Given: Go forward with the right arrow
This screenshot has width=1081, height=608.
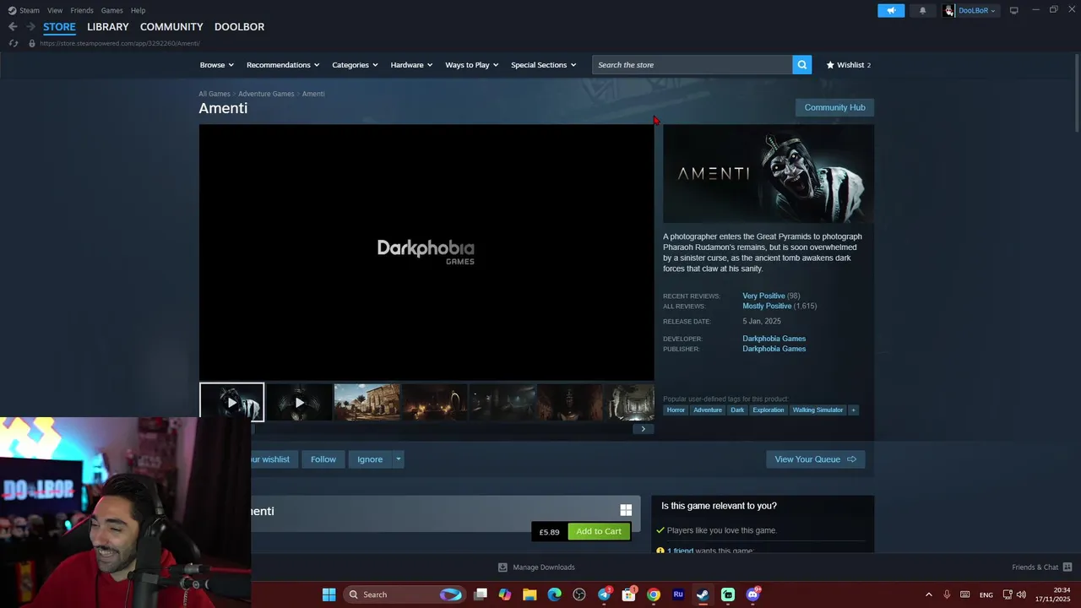Looking at the screenshot, I should 30,27.
